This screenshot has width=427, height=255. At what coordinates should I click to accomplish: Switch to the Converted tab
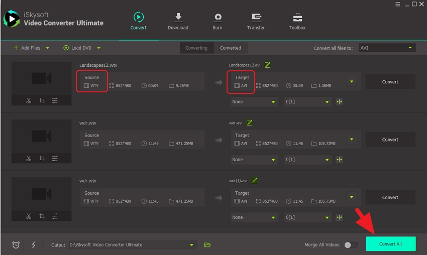(231, 48)
